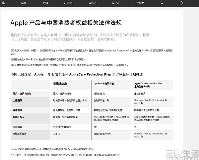Screen dimensions: 199x160
Task: Select column header AppleCare Protection Plan 全方位服务计划
Action: point(148,85)
